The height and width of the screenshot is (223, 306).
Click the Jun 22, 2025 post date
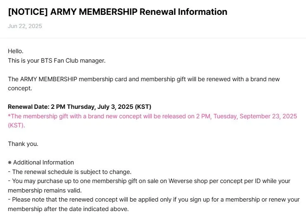(25, 26)
